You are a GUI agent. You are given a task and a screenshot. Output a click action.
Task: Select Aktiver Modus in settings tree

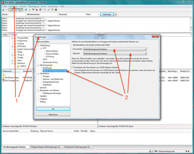pos(52,51)
